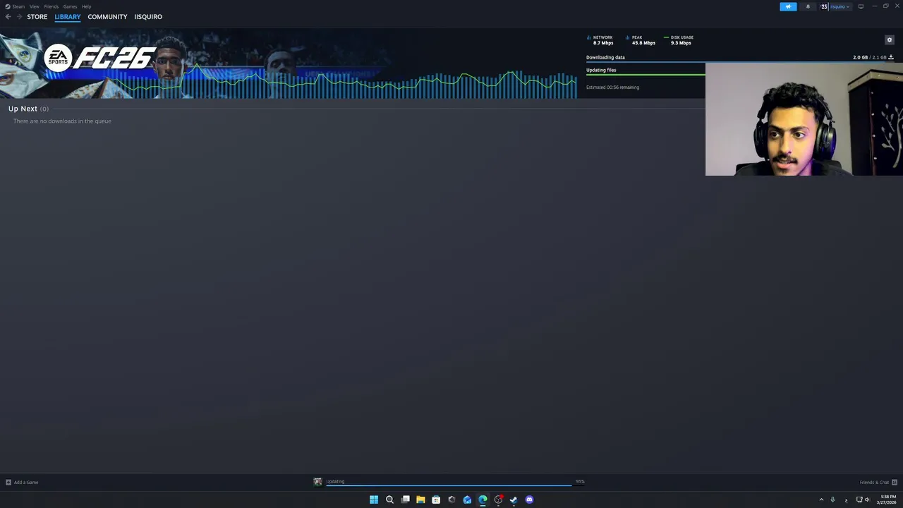
Task: Click the Updating status label
Action: 335,481
